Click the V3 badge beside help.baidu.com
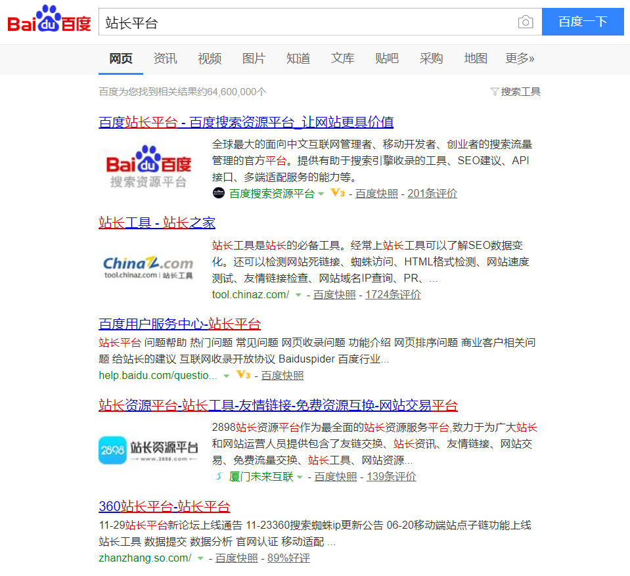This screenshot has width=630, height=576. coord(244,375)
